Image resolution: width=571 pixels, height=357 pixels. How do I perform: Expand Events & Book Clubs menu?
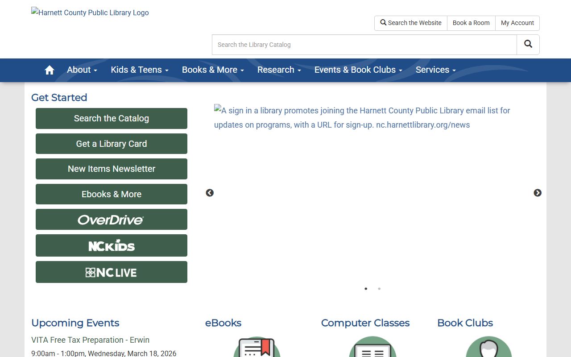tap(358, 70)
